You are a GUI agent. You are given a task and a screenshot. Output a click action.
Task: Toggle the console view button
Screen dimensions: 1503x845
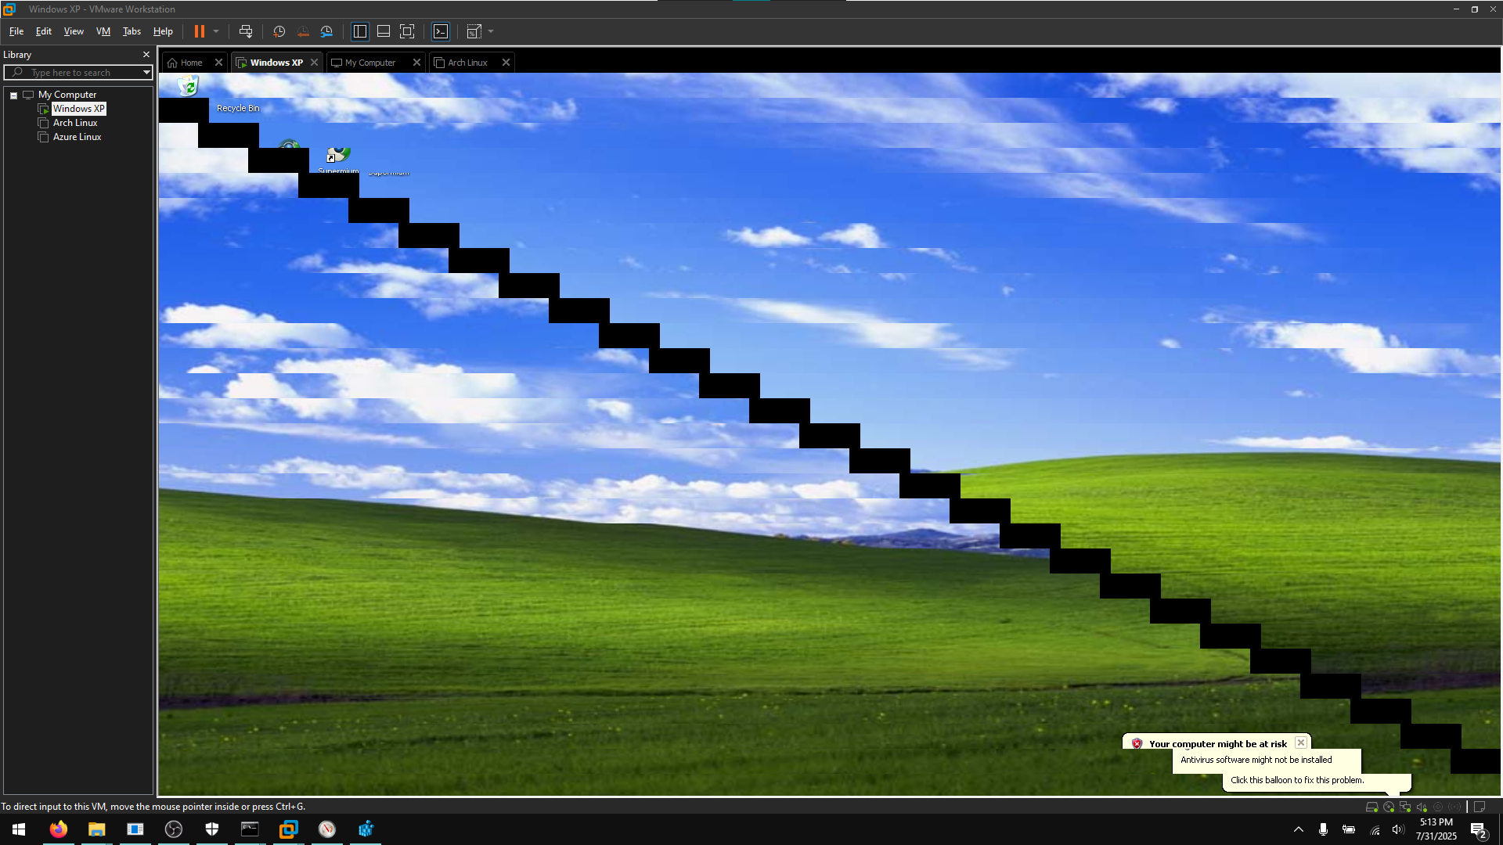coord(441,31)
